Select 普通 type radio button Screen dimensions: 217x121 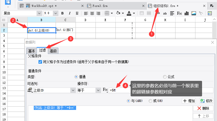(x=76, y=77)
